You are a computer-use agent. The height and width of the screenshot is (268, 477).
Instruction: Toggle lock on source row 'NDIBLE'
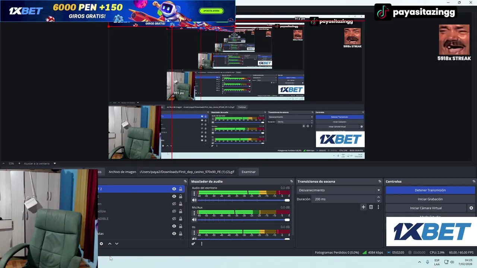click(x=180, y=219)
